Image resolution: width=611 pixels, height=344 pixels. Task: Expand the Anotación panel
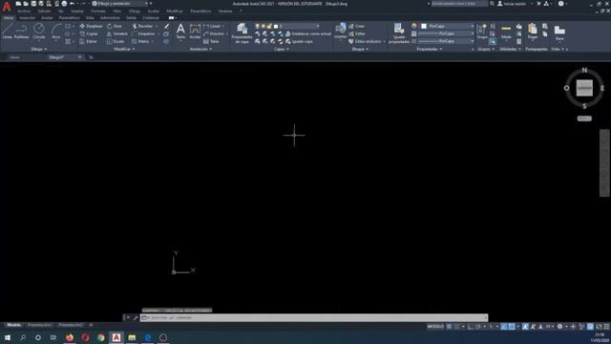point(200,49)
